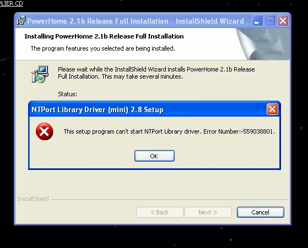Cancel the PowerHome installation
The image size is (308, 248).
[260, 212]
